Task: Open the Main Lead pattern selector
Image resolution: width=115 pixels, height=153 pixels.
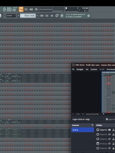Action: pos(28,16)
